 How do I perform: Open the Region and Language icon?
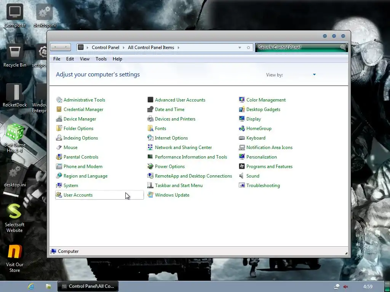tap(59, 176)
